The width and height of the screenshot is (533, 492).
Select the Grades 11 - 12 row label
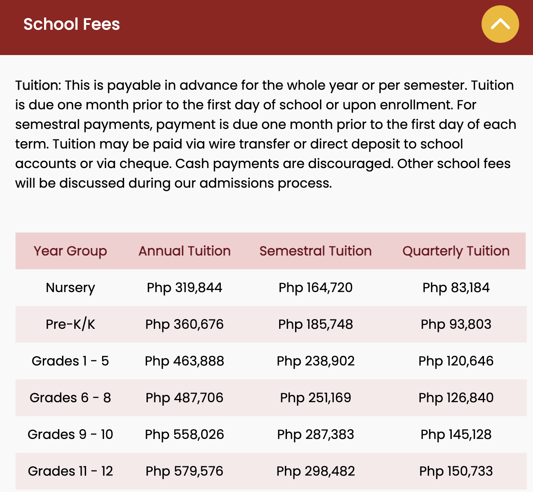(70, 471)
